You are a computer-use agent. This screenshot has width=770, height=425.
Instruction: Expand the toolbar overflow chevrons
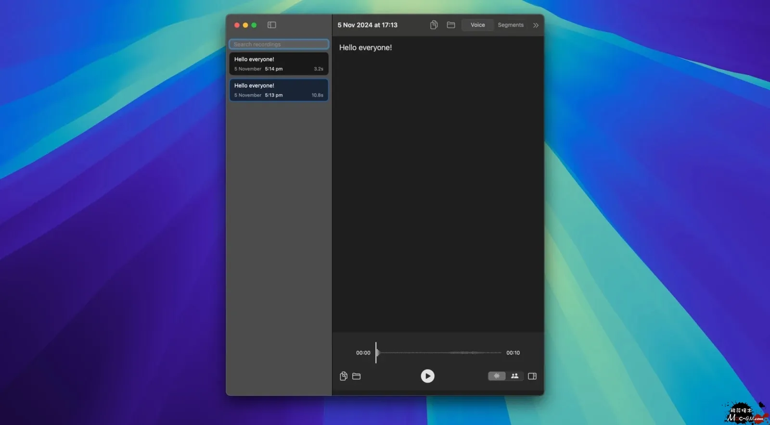(x=536, y=25)
